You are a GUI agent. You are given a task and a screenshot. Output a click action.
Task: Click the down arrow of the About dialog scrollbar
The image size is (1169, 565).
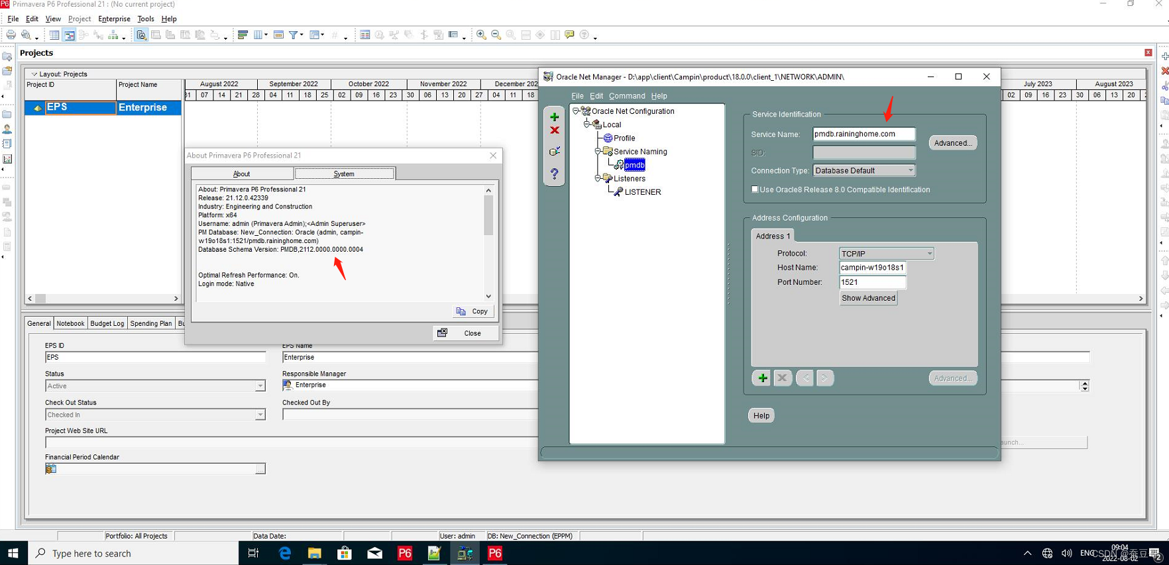(x=488, y=296)
